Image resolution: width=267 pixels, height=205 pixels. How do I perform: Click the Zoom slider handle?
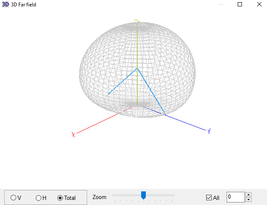[144, 195]
